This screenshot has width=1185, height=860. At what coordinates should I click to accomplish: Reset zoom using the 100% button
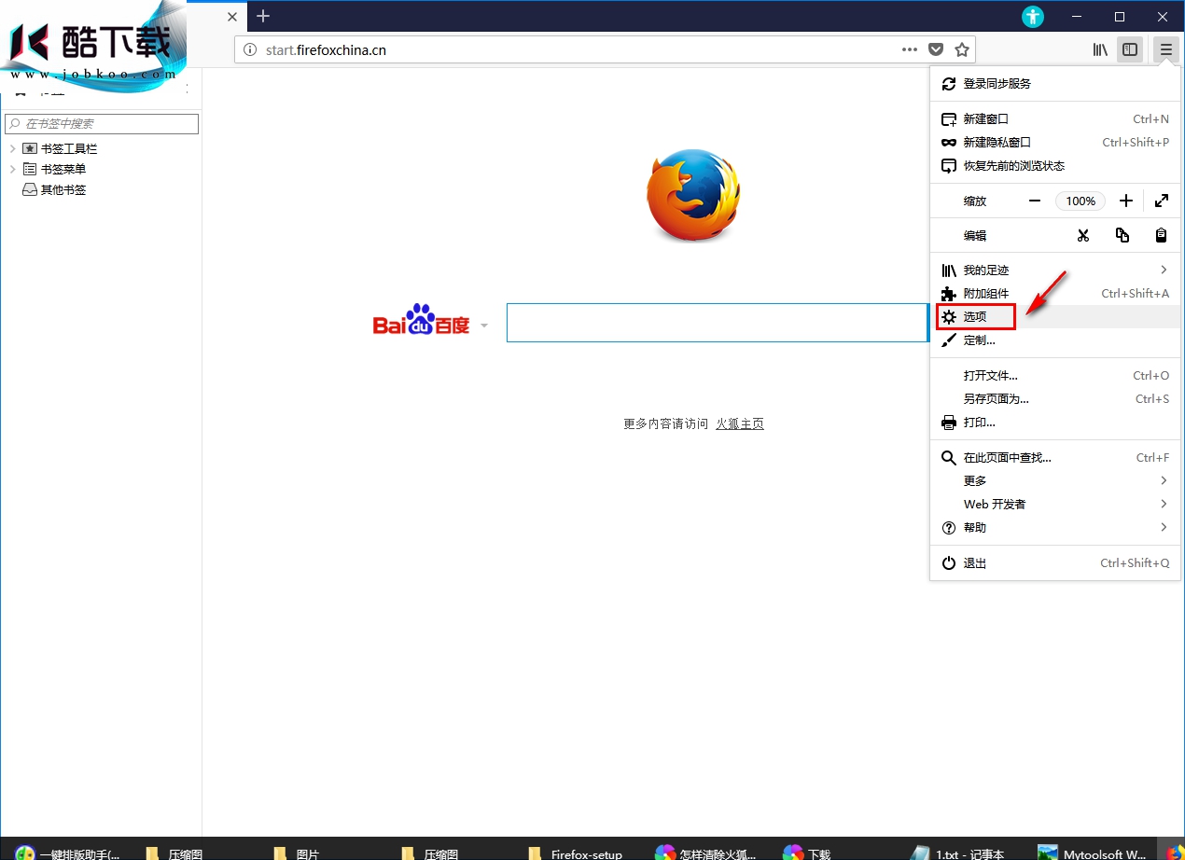(1080, 201)
